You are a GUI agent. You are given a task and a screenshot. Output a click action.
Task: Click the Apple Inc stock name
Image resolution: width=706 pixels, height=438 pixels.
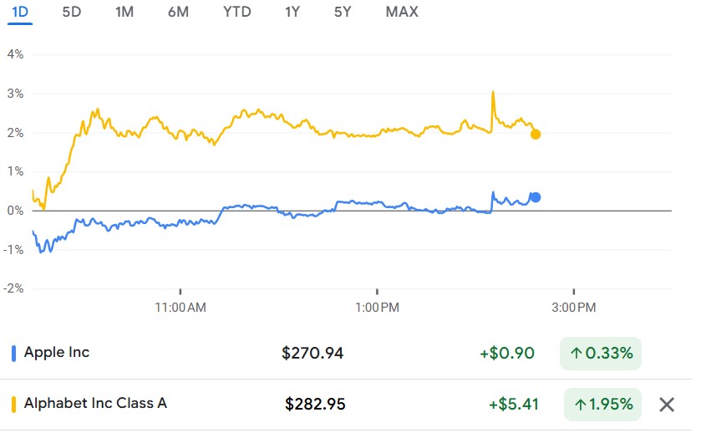57,353
